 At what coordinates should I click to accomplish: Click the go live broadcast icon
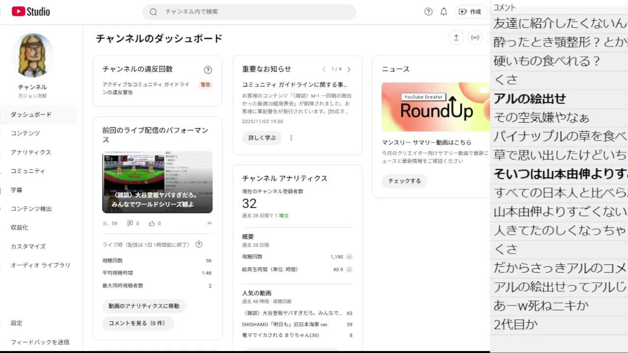coord(475,37)
